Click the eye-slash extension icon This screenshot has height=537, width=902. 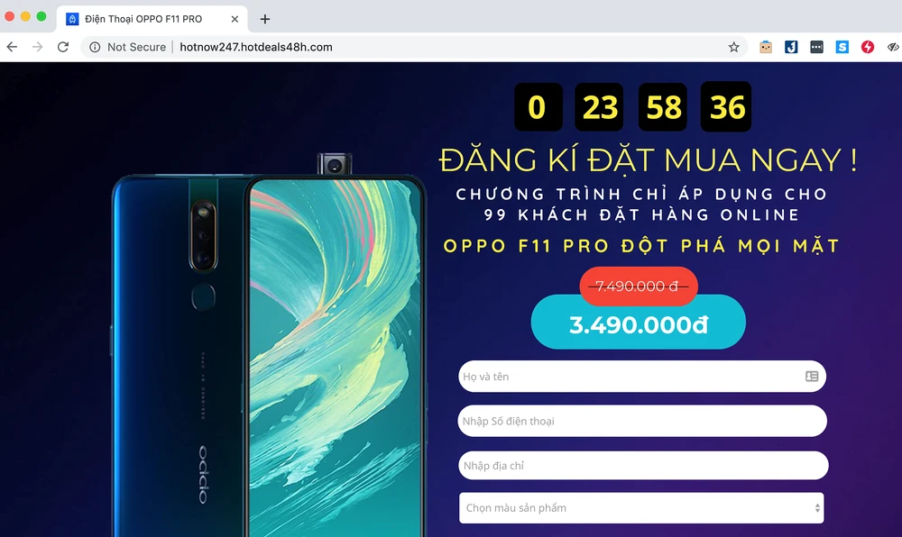point(893,47)
